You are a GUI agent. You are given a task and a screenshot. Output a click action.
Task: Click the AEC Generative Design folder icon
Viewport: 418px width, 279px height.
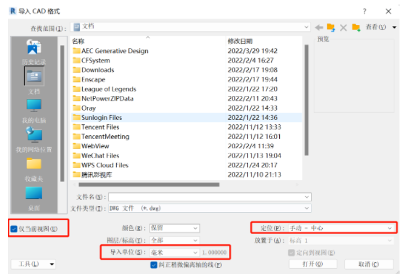(77, 51)
